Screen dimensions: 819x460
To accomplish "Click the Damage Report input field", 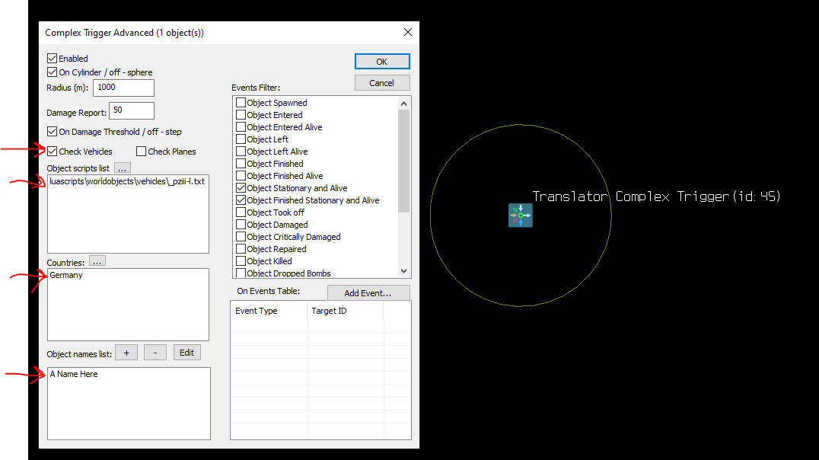I will (132, 110).
